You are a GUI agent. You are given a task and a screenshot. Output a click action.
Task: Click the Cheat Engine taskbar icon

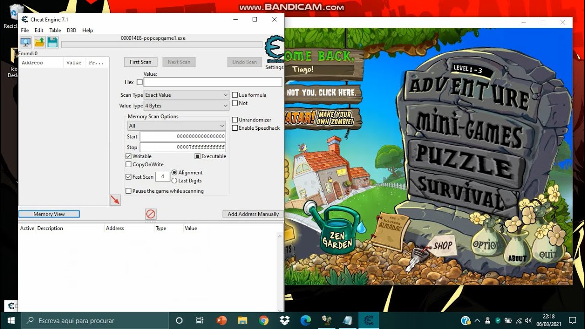click(368, 320)
